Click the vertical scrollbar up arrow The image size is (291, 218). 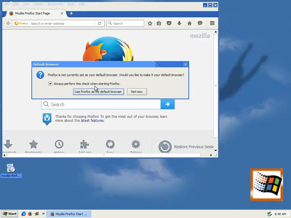(x=216, y=32)
